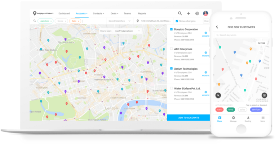Remove the Sales filter tag
This screenshot has width=275, height=144.
(x=79, y=21)
